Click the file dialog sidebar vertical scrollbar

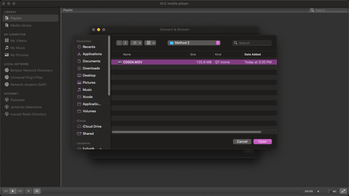pyautogui.click(x=109, y=66)
